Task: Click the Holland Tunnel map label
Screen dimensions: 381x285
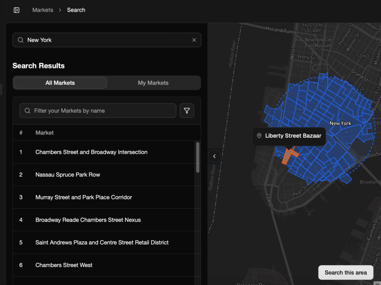Action: (282, 31)
